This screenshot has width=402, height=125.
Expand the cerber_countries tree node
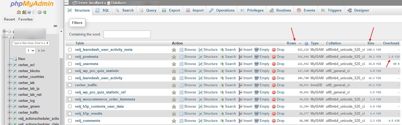[10, 77]
